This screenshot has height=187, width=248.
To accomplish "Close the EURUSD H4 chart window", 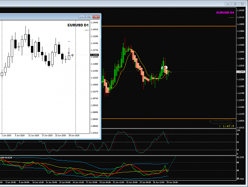I will click(242, 4).
